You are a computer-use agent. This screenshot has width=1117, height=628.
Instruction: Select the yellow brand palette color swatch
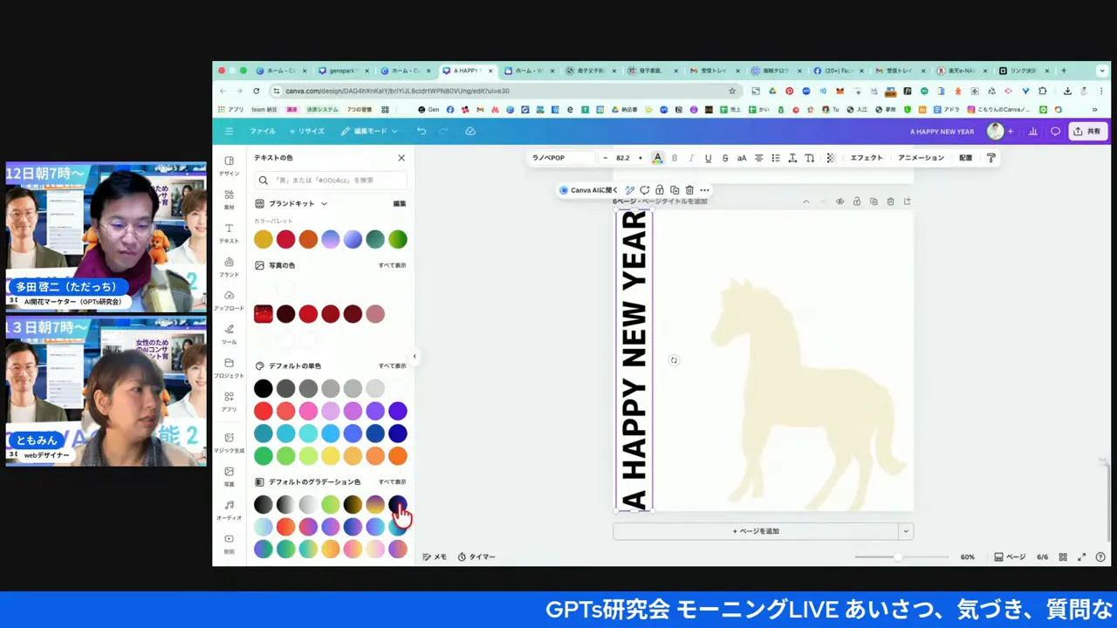point(263,239)
